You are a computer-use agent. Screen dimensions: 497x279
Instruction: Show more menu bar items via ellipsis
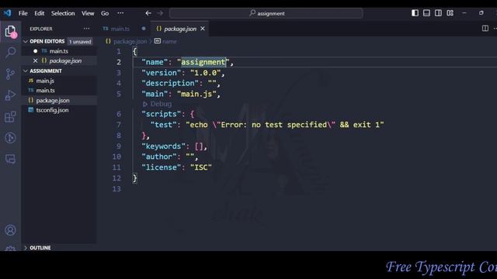pos(120,13)
